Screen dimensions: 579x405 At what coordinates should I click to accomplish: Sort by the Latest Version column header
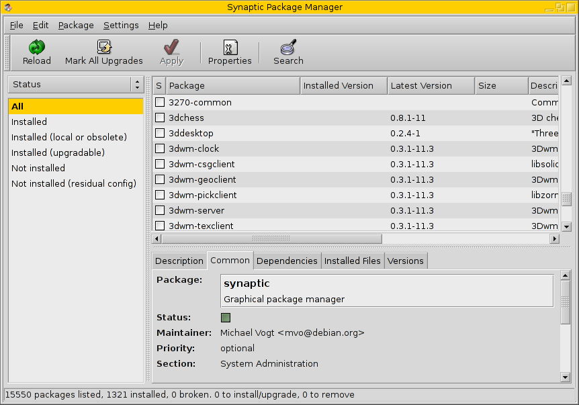coord(431,86)
